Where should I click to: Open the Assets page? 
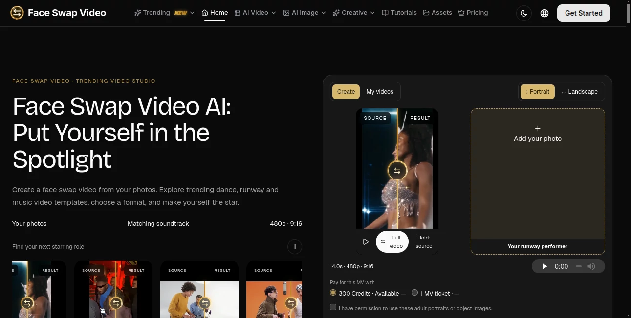437,13
